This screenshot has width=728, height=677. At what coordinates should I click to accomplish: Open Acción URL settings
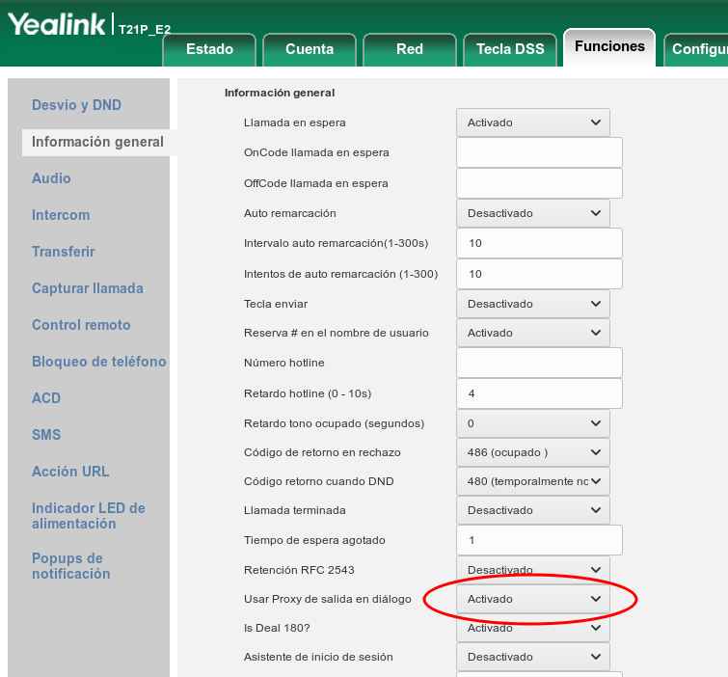pos(70,472)
